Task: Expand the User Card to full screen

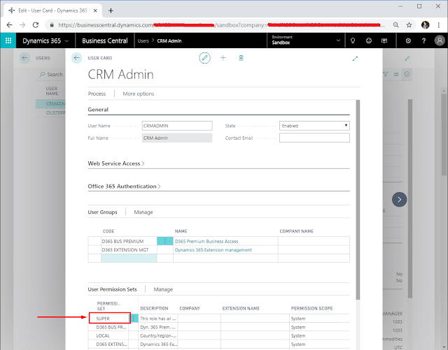Action: (x=355, y=59)
